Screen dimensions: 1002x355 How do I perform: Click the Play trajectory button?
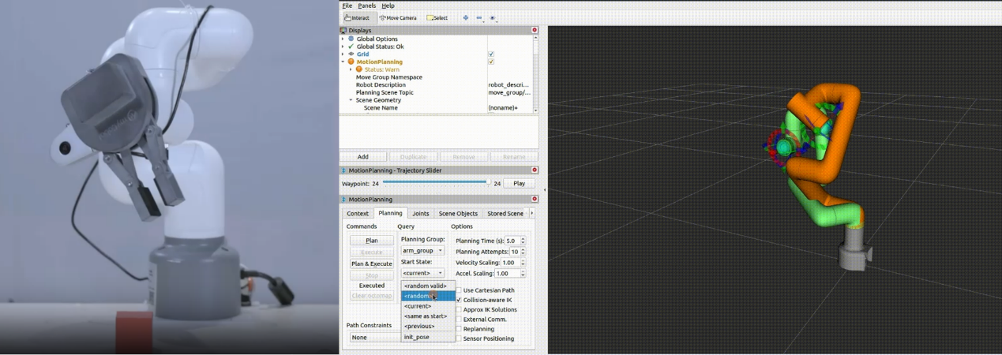coord(519,183)
